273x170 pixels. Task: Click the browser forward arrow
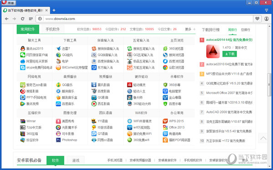coord(14,19)
